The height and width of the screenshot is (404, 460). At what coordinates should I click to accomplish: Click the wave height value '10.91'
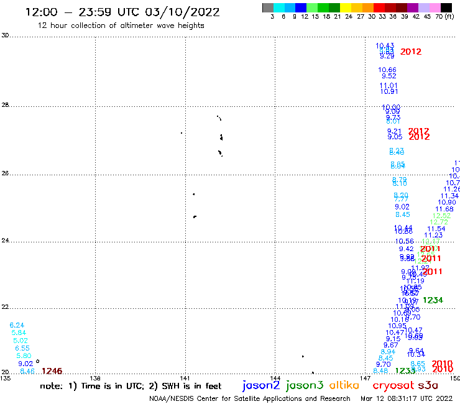389,91
